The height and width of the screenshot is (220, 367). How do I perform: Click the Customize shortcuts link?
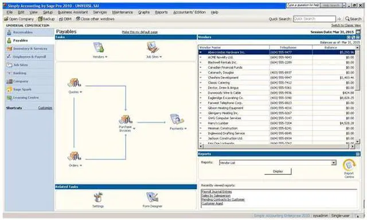45,108
